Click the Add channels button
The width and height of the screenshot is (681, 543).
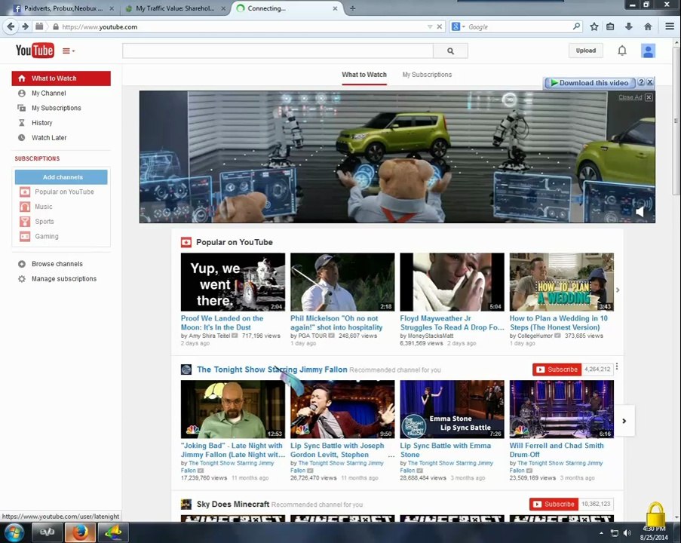point(61,177)
